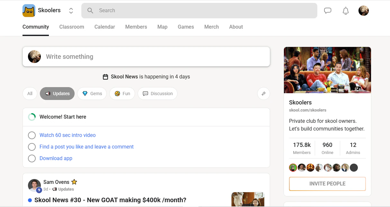Open the feed filter settings icon
This screenshot has height=207, width=390.
[264, 94]
